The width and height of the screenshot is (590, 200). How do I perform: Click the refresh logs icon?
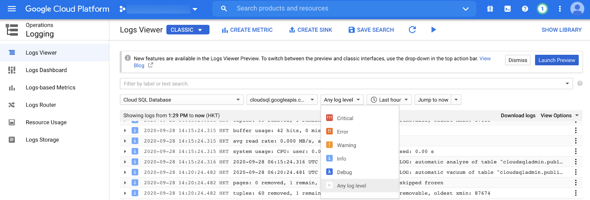coord(412,30)
